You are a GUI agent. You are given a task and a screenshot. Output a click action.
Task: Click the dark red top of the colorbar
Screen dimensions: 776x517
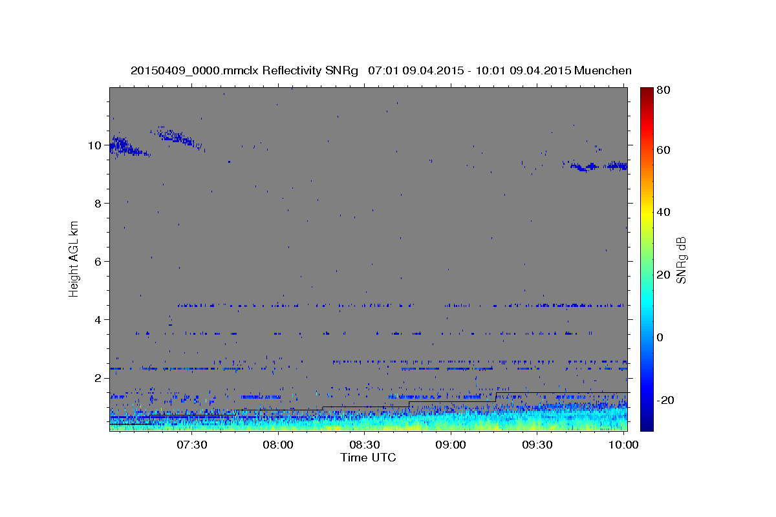(x=646, y=92)
